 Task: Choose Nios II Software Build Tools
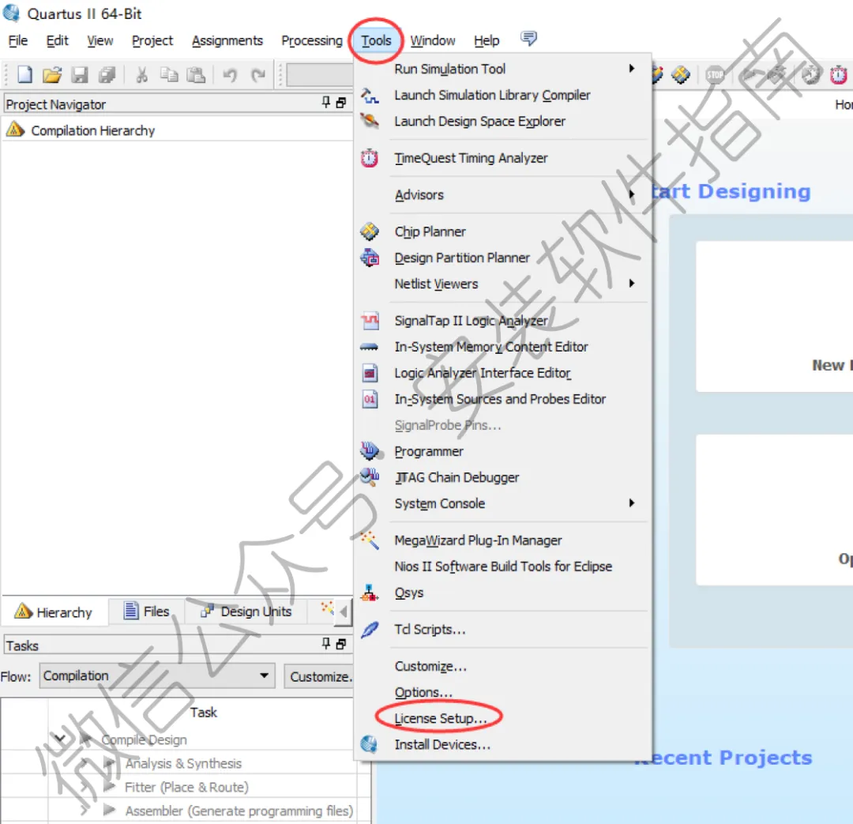click(503, 566)
